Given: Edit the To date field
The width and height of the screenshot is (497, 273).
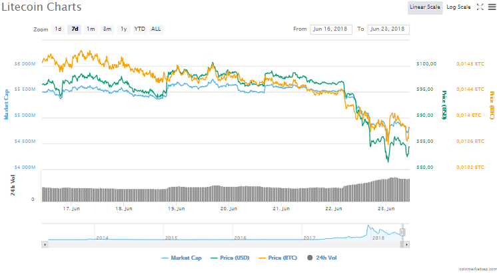Looking at the screenshot, I should point(388,29).
